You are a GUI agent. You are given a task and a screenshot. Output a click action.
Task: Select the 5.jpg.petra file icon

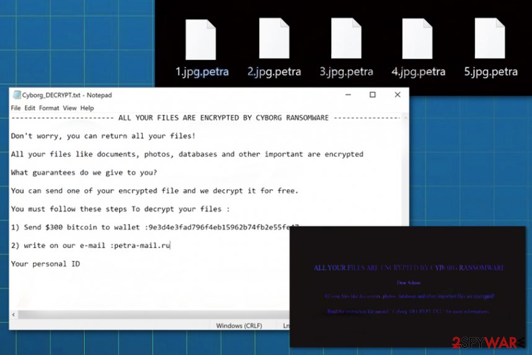point(490,38)
